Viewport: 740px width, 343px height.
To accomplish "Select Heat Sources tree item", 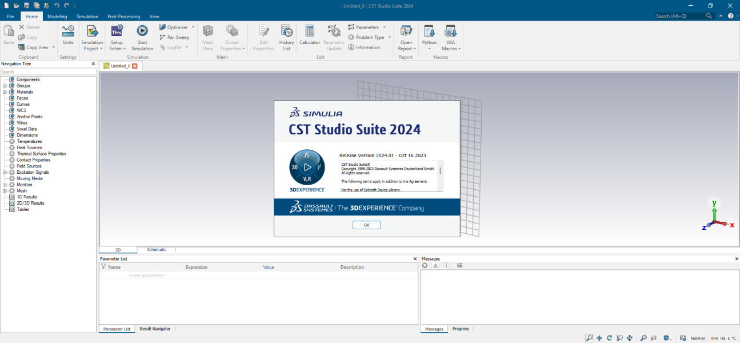I will [29, 147].
